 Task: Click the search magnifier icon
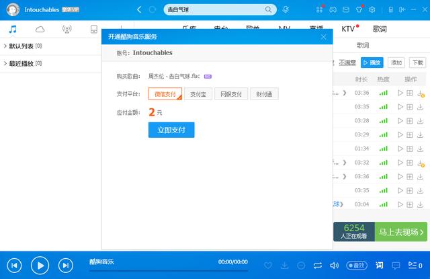(x=268, y=10)
